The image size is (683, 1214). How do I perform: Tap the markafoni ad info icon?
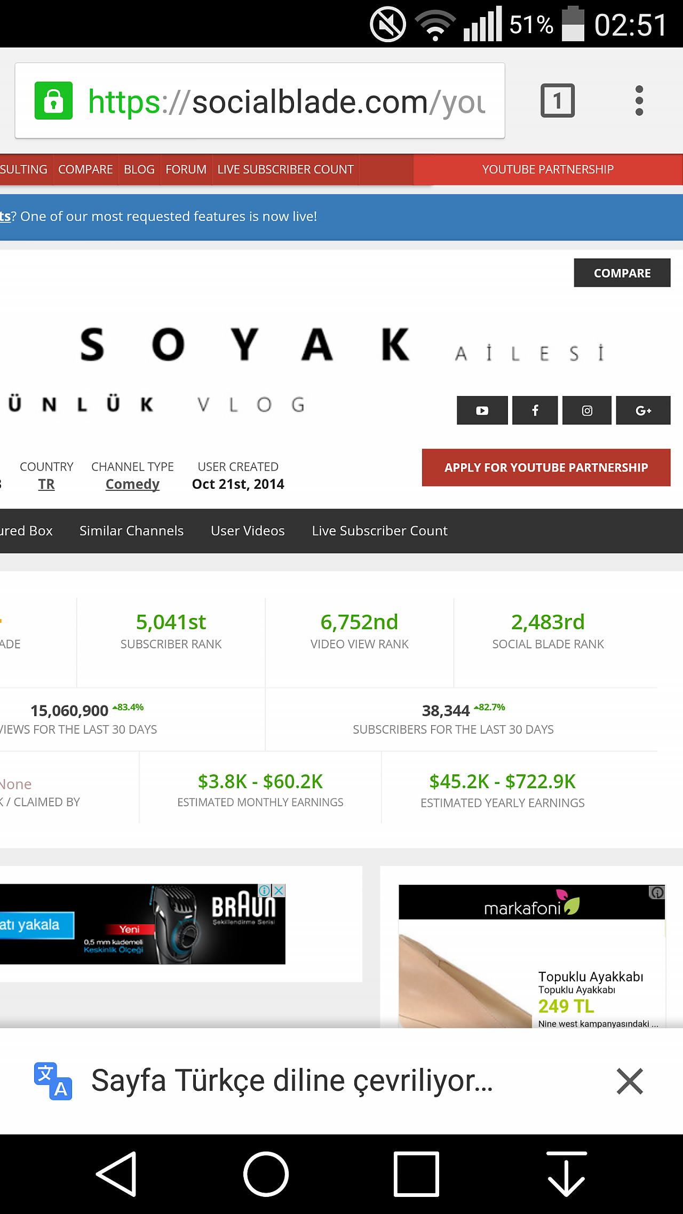[x=657, y=892]
